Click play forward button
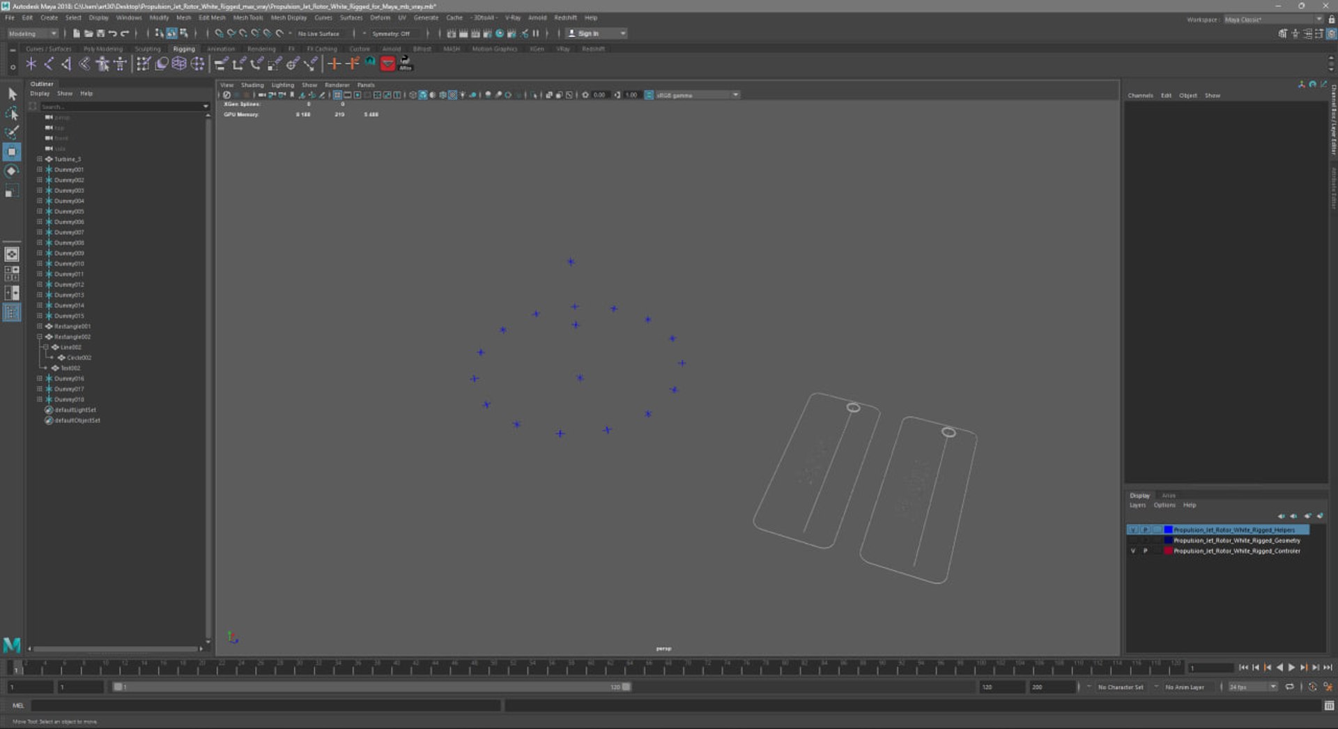 [1291, 668]
